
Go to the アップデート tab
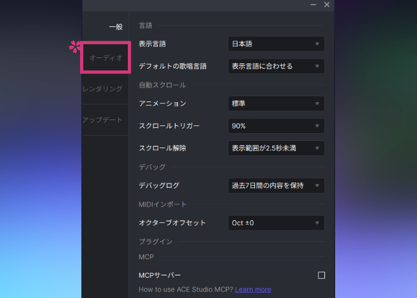[x=103, y=120]
